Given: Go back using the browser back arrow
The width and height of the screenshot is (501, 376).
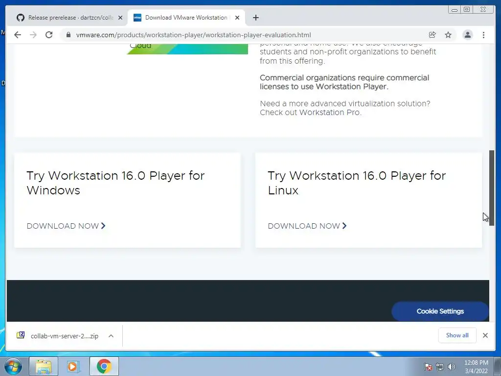Looking at the screenshot, I should pos(18,35).
